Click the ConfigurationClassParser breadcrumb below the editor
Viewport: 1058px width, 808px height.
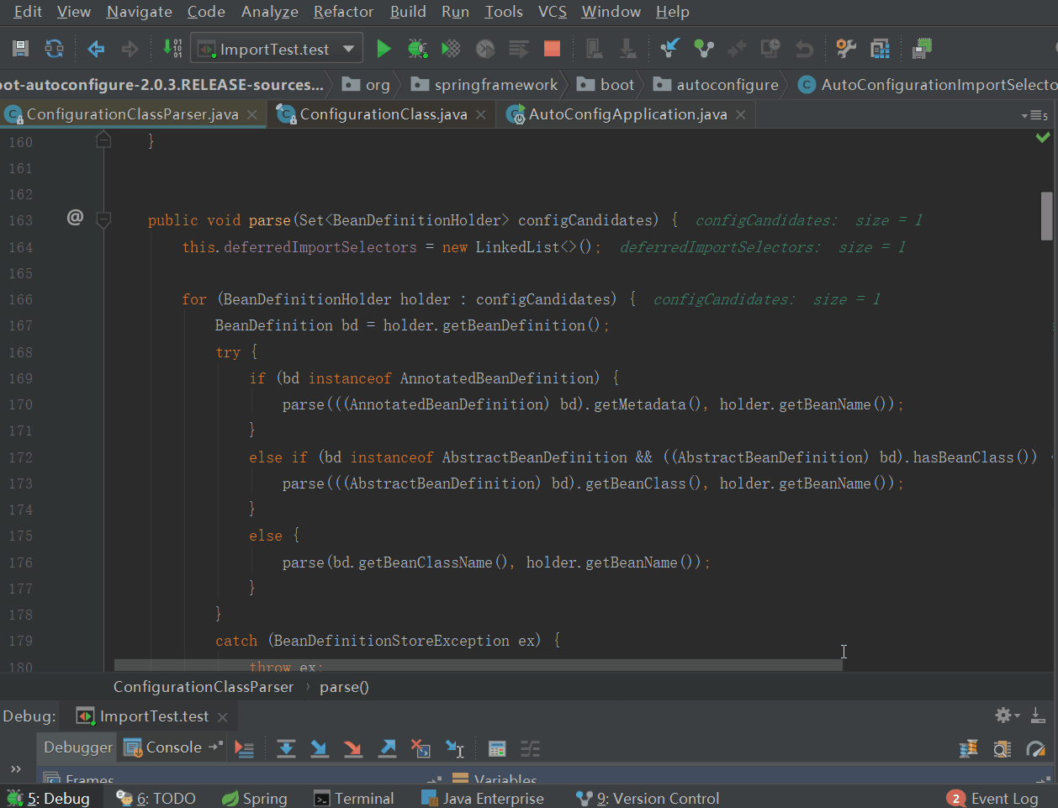click(204, 687)
